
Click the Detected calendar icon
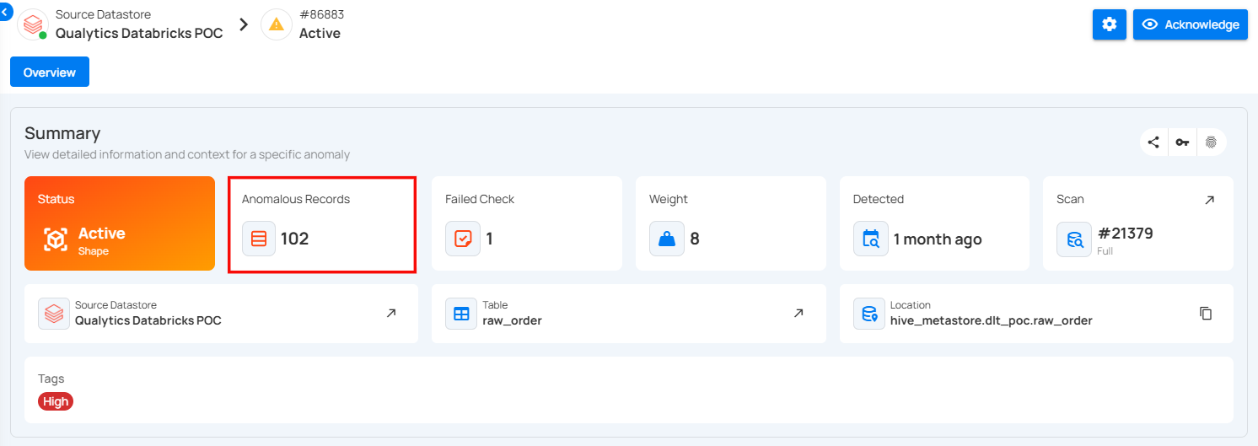point(870,239)
